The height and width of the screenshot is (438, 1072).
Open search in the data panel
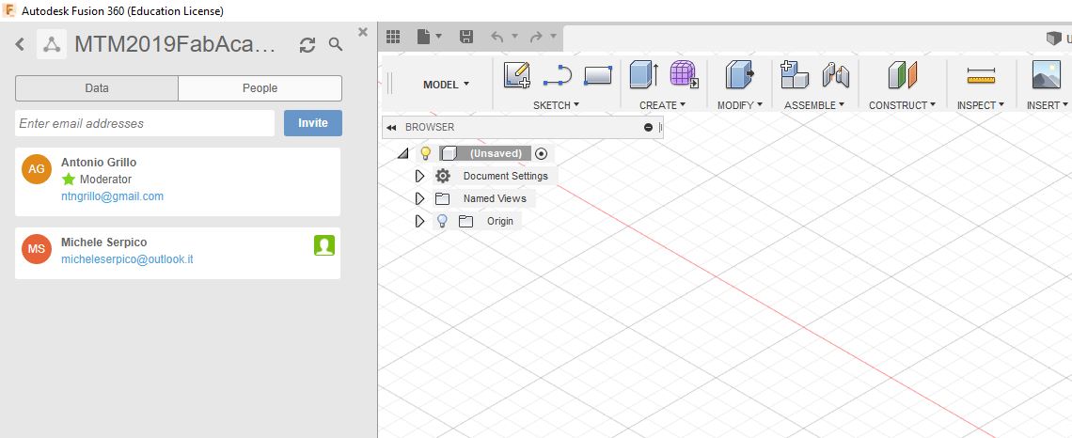pos(335,44)
